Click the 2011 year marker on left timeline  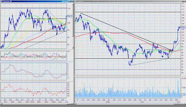(28, 102)
